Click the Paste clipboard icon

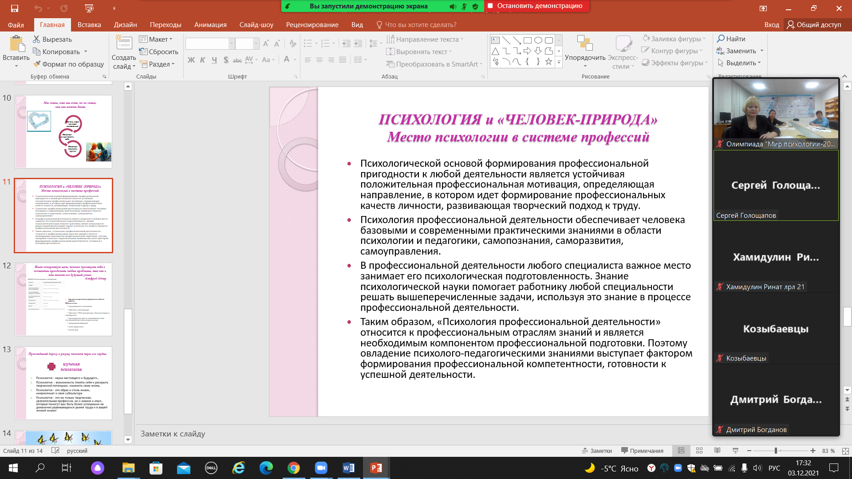click(x=16, y=44)
